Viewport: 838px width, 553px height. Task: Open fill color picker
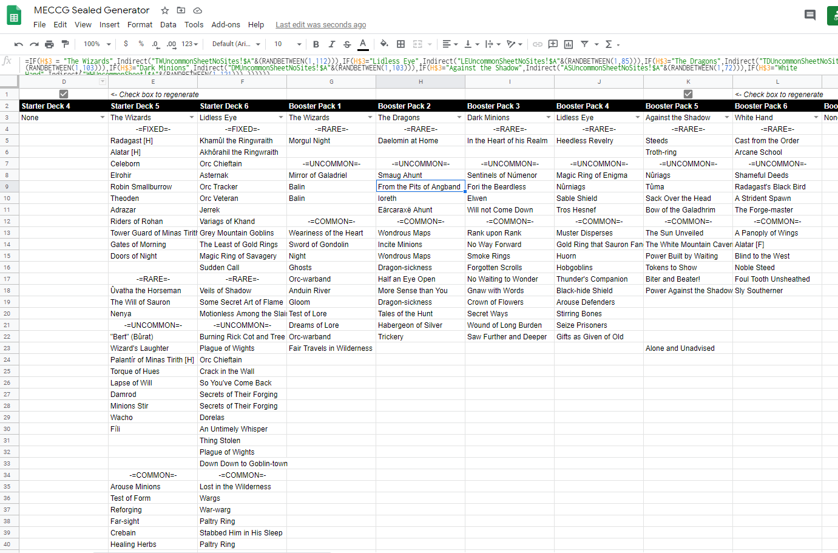[x=384, y=44]
